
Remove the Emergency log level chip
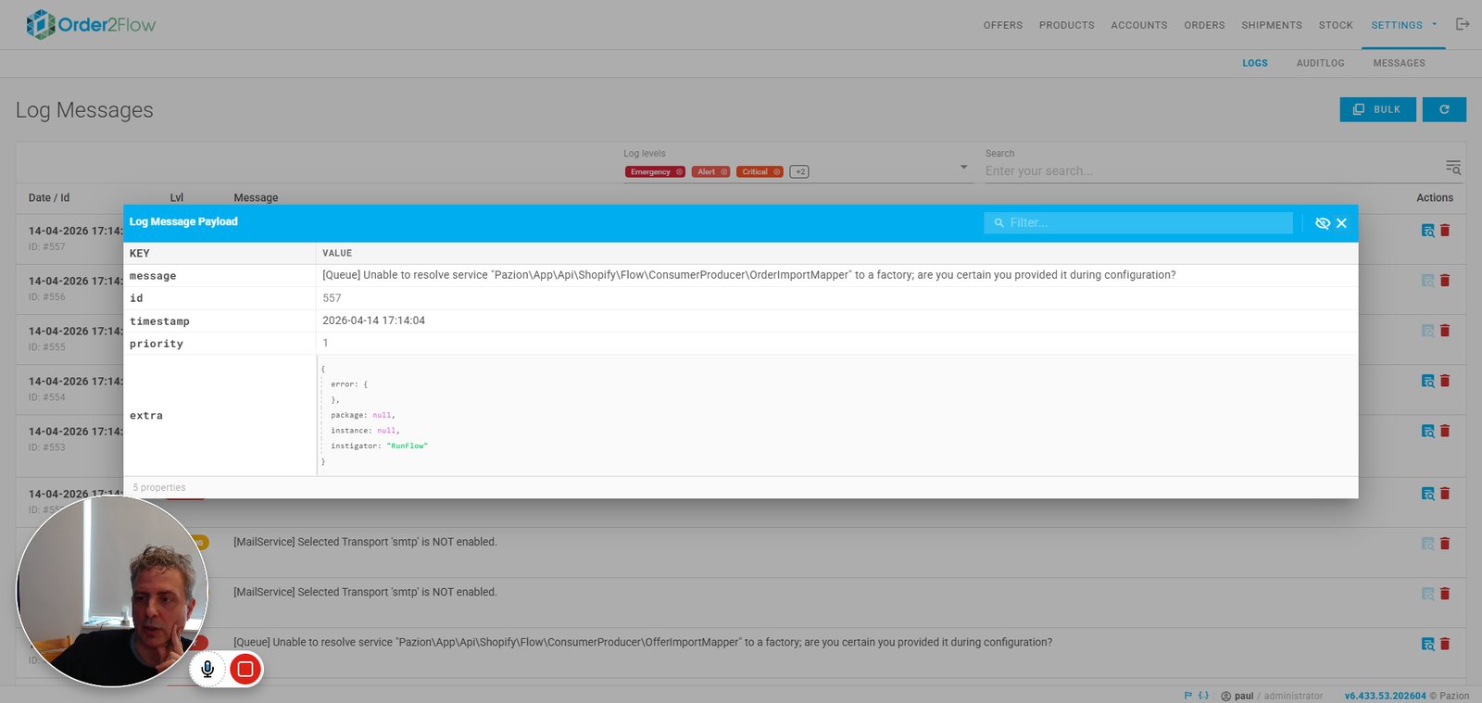point(679,172)
